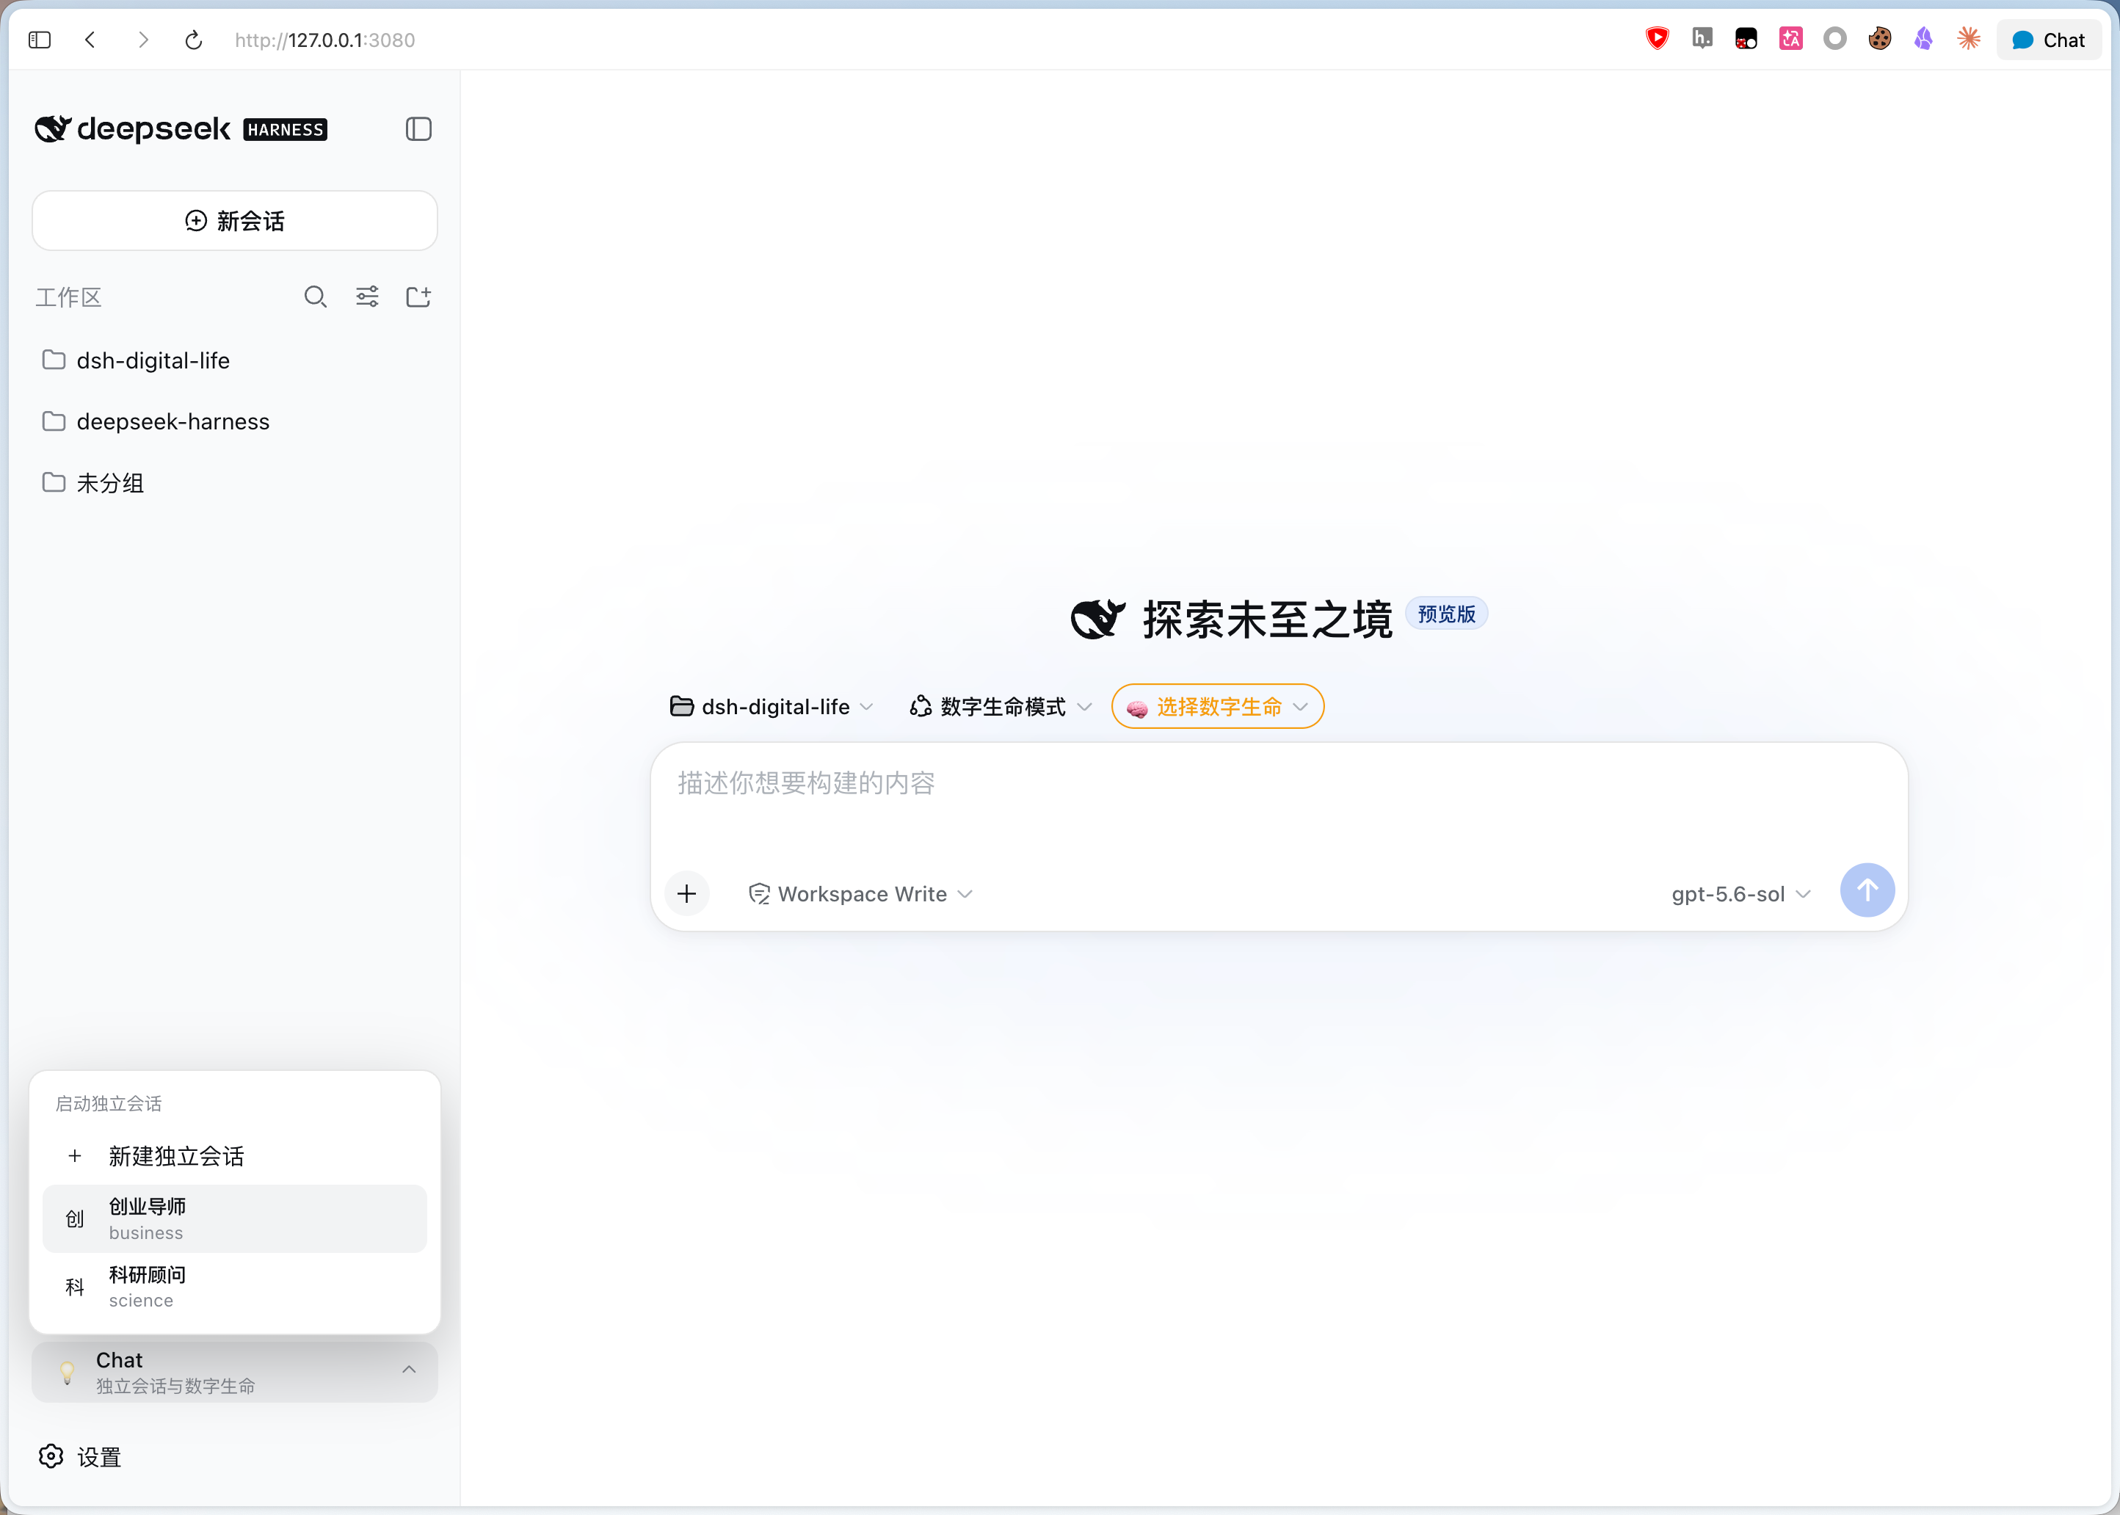2120x1515 pixels.
Task: Click the gray circle extension icon
Action: pyautogui.click(x=1834, y=38)
